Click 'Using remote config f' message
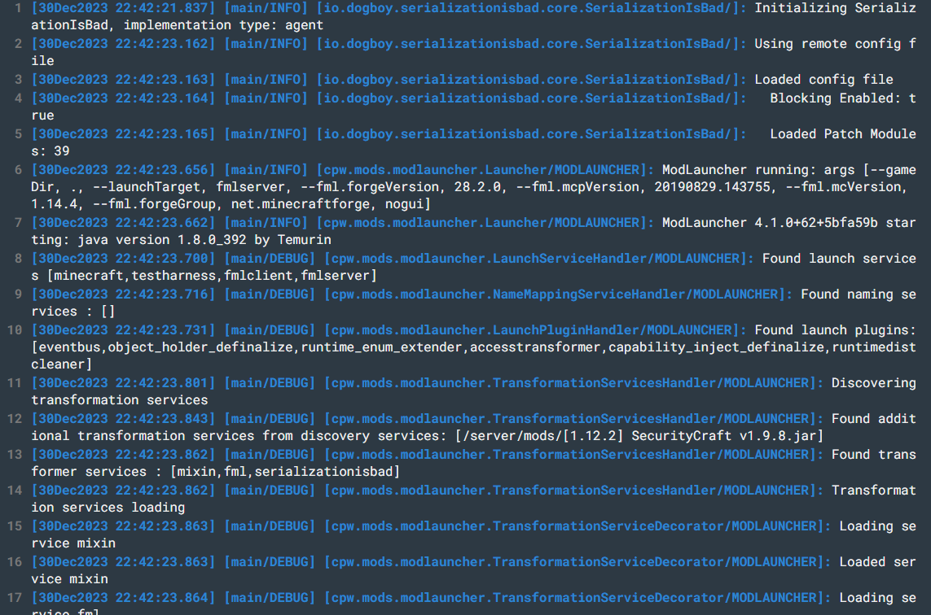The image size is (931, 615). coord(836,44)
